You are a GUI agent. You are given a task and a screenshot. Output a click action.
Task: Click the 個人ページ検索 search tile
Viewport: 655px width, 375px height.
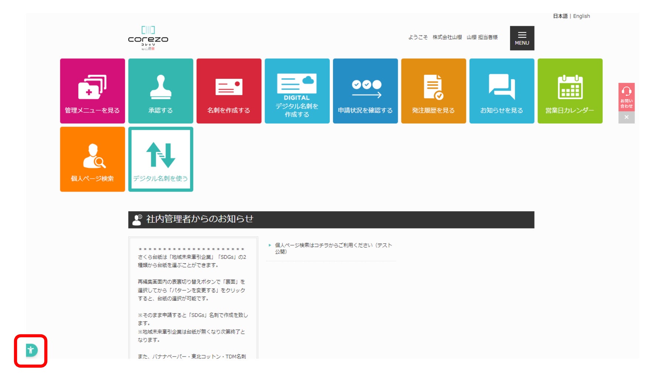tap(92, 159)
